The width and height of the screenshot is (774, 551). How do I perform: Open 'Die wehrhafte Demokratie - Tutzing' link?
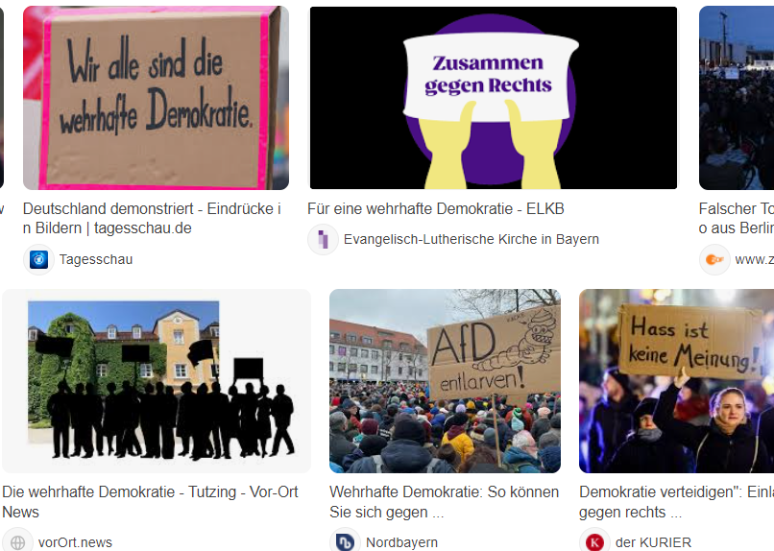click(x=150, y=502)
